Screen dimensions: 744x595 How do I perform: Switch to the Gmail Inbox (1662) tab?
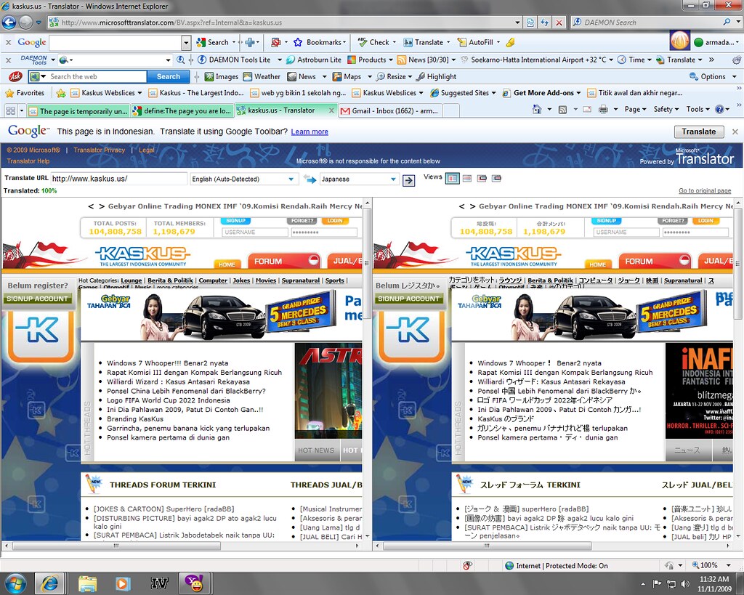390,111
